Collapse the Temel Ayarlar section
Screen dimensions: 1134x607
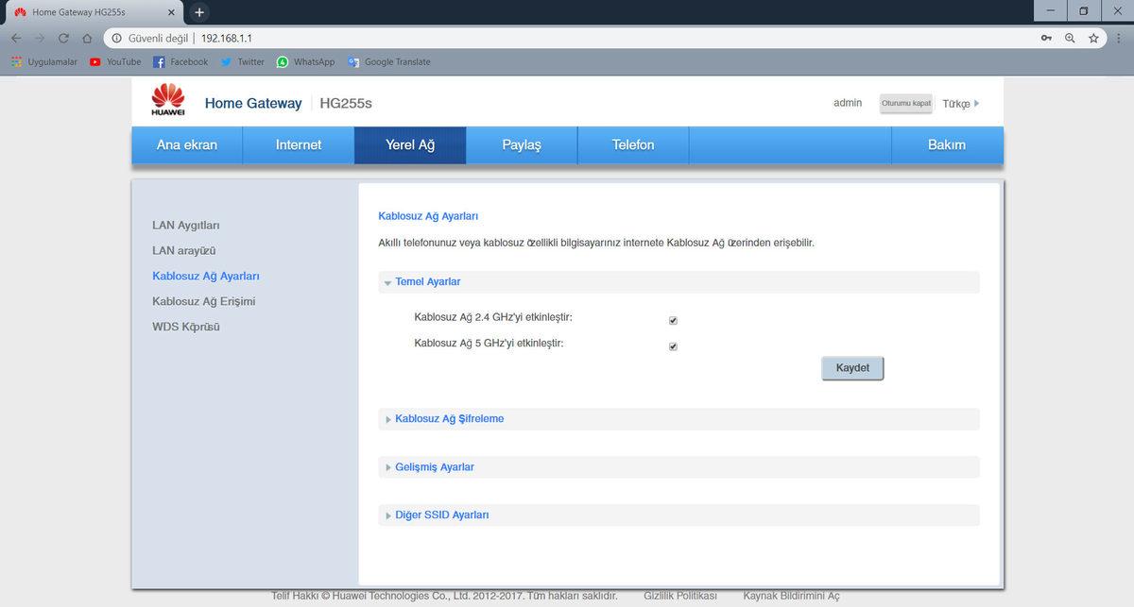click(x=427, y=282)
